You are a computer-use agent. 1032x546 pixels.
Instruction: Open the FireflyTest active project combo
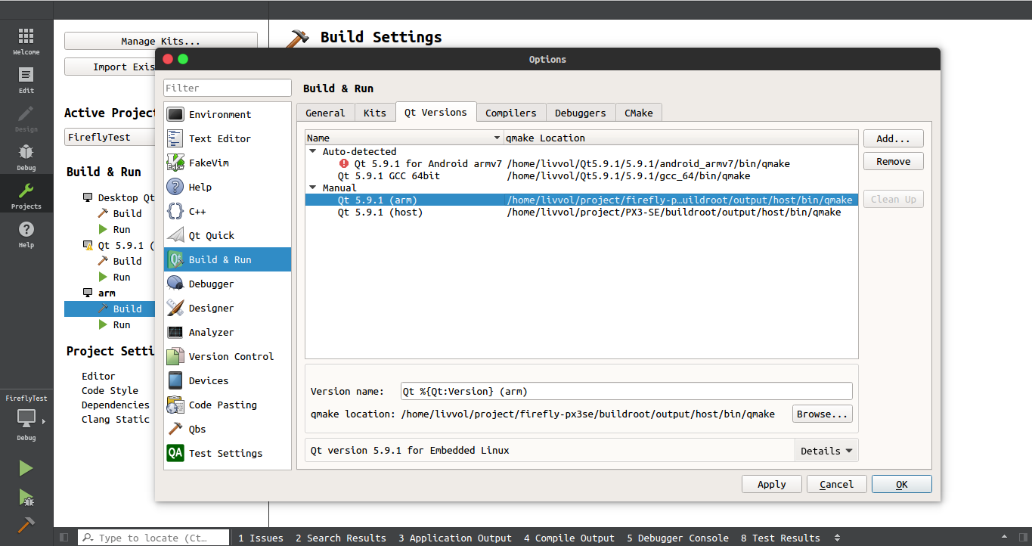tap(110, 137)
